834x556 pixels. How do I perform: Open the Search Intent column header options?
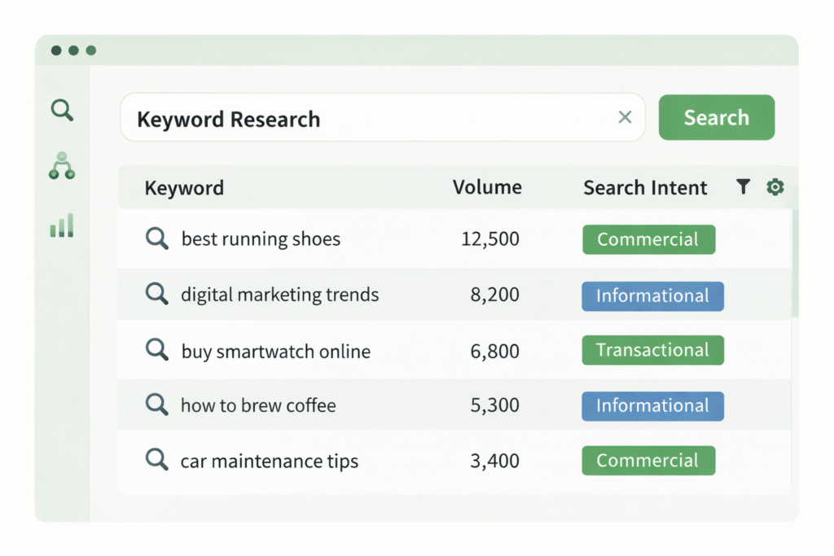click(x=645, y=187)
